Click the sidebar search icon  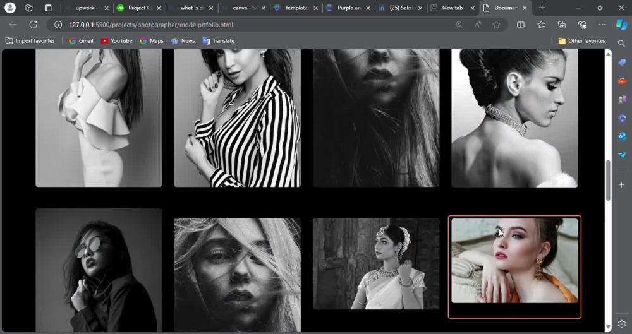click(x=621, y=43)
